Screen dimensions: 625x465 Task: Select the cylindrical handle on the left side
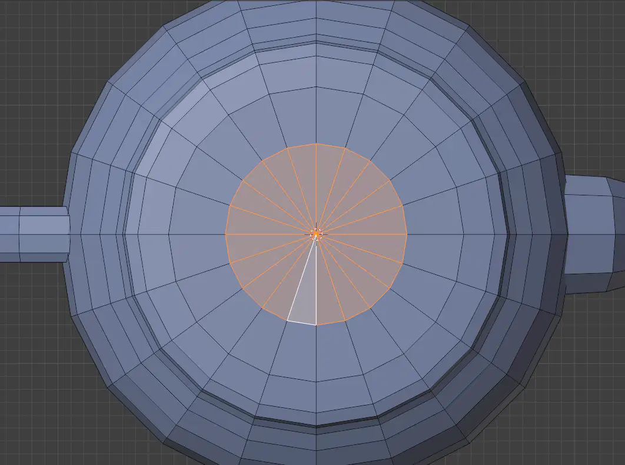click(35, 234)
